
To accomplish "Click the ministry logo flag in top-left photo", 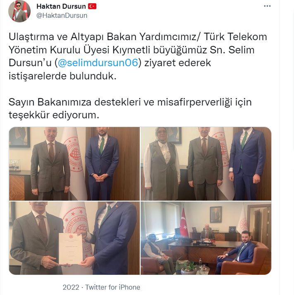I will 74,162.
